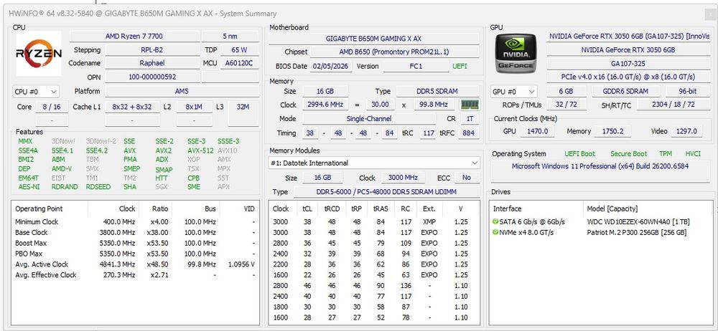Open the CPU #0 selector dropdown
This screenshot has height=331, width=718.
click(36, 92)
